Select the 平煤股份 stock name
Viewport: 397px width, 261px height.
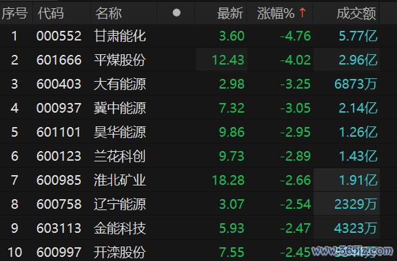pyautogui.click(x=120, y=60)
